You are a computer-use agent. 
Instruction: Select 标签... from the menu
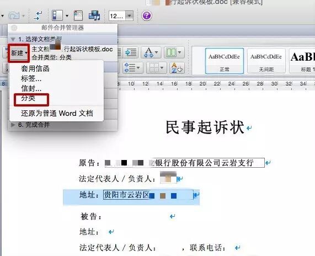click(31, 78)
